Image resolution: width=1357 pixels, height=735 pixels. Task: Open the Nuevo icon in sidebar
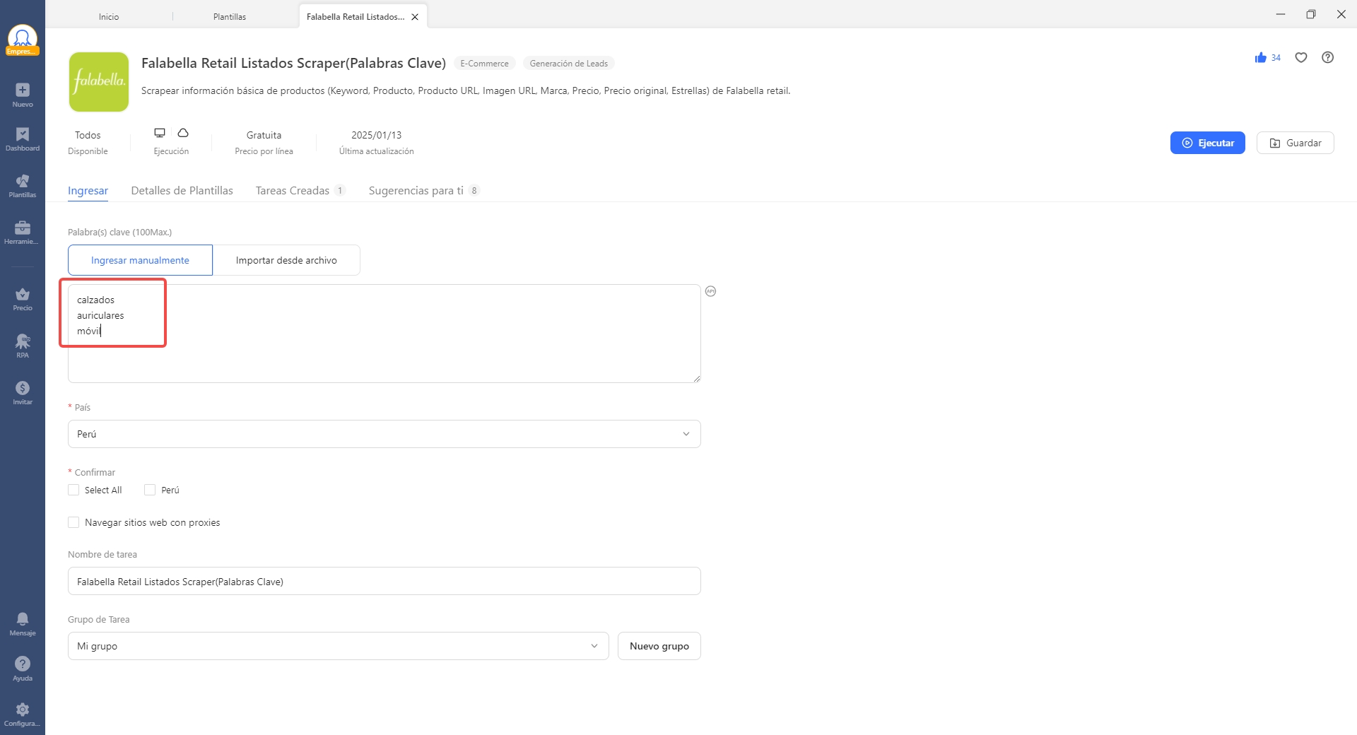point(23,90)
